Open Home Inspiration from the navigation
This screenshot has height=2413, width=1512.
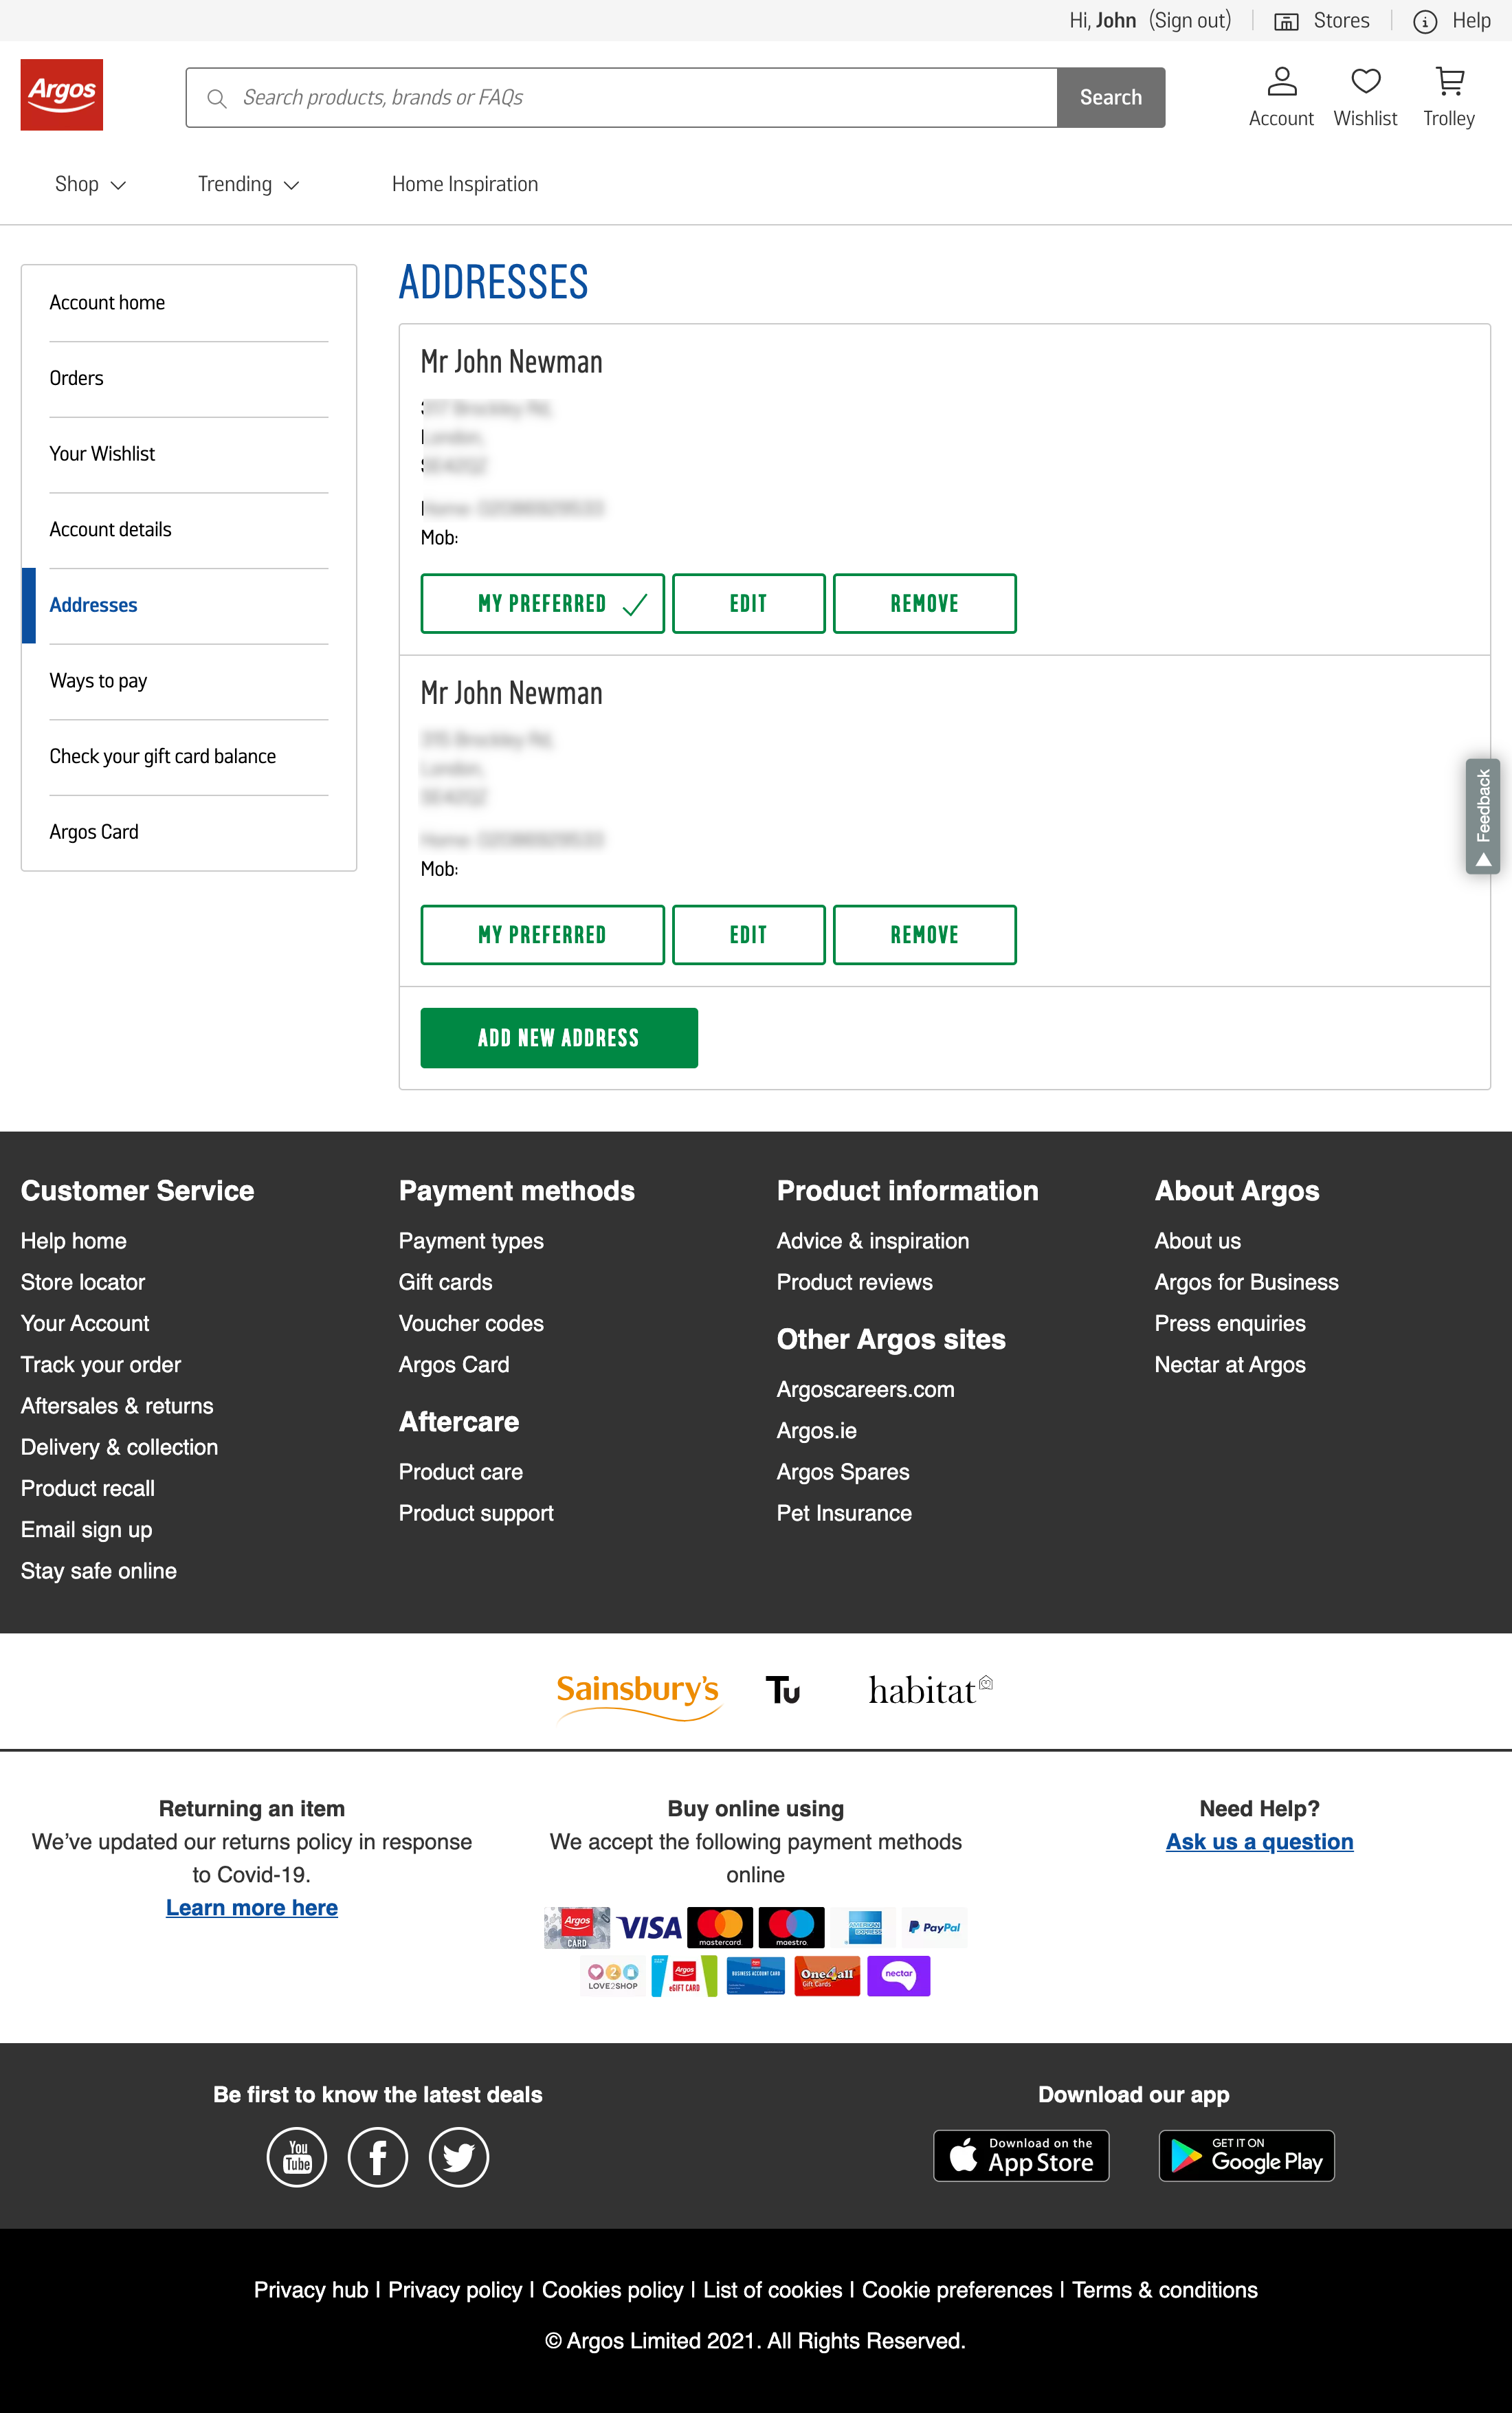[x=464, y=184]
